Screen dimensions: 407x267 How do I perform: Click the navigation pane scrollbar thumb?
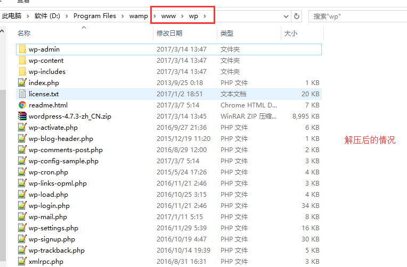pos(3,176)
